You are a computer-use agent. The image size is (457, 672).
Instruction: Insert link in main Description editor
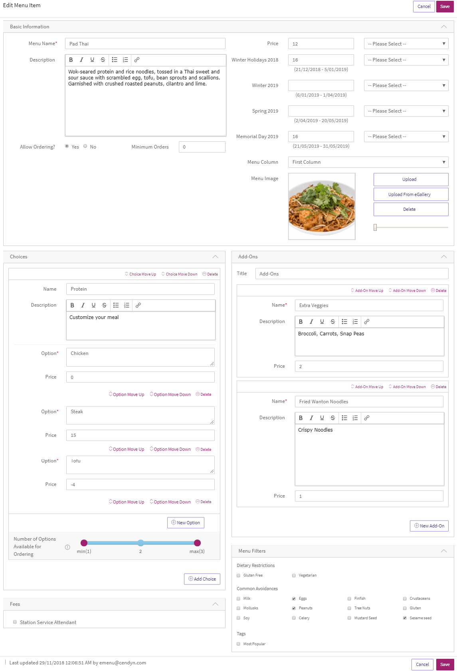tap(137, 60)
